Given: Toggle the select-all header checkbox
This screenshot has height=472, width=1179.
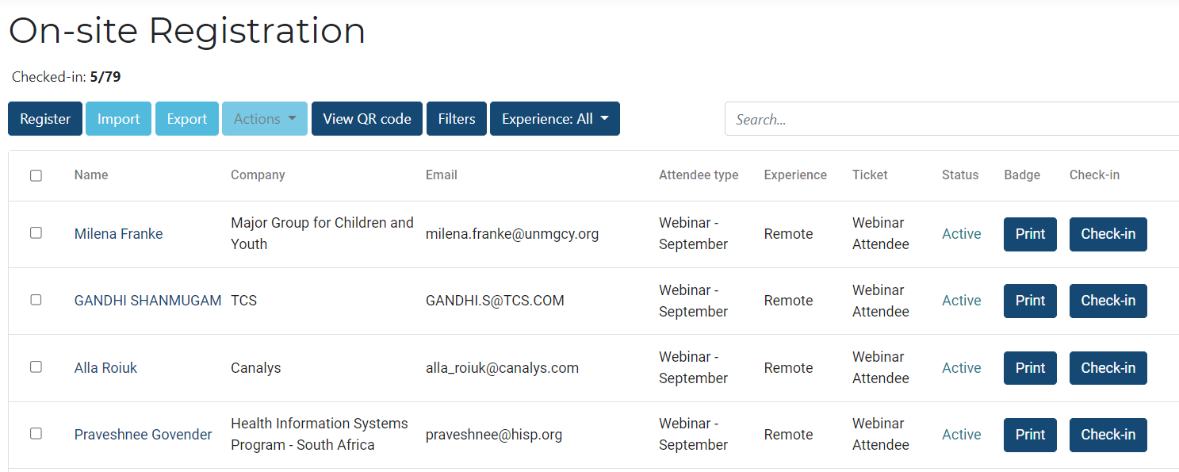Looking at the screenshot, I should click(x=36, y=175).
